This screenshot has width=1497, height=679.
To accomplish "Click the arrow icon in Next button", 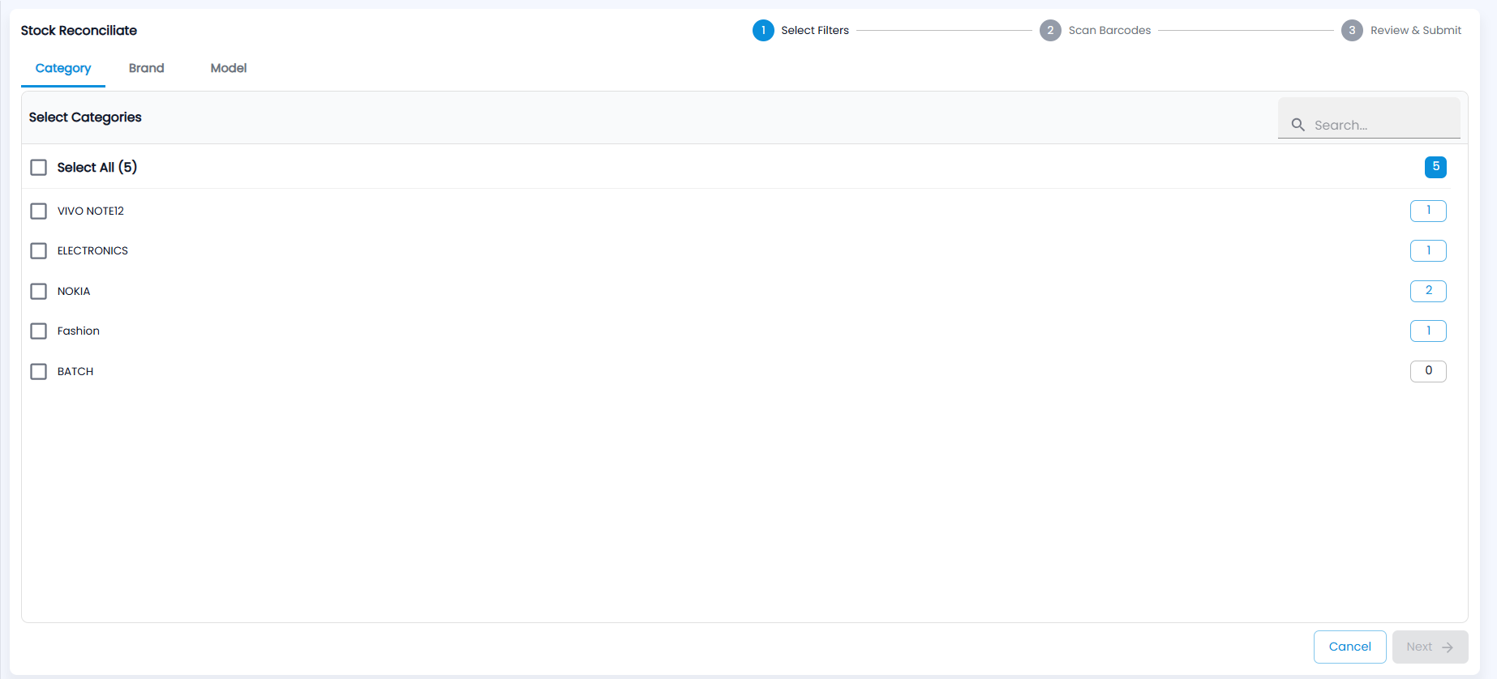I will [1448, 647].
